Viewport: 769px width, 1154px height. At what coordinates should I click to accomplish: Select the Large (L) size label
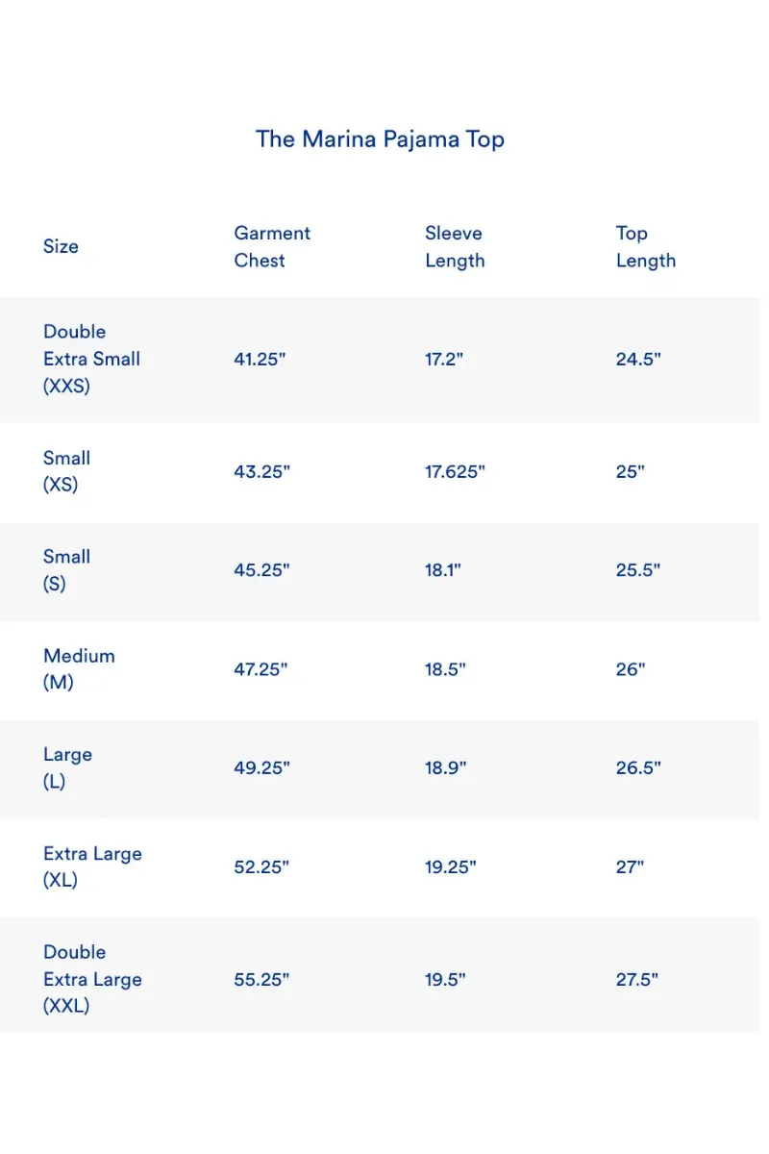[67, 768]
